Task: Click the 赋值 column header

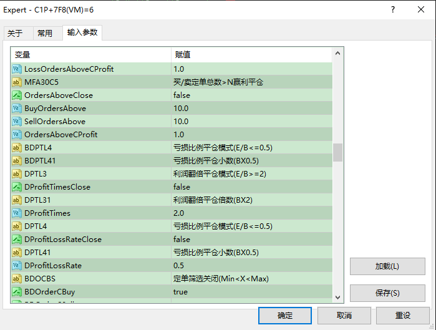Action: (x=251, y=55)
